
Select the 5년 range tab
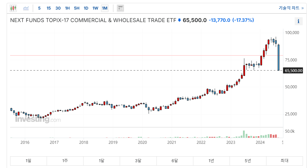(x=248, y=161)
